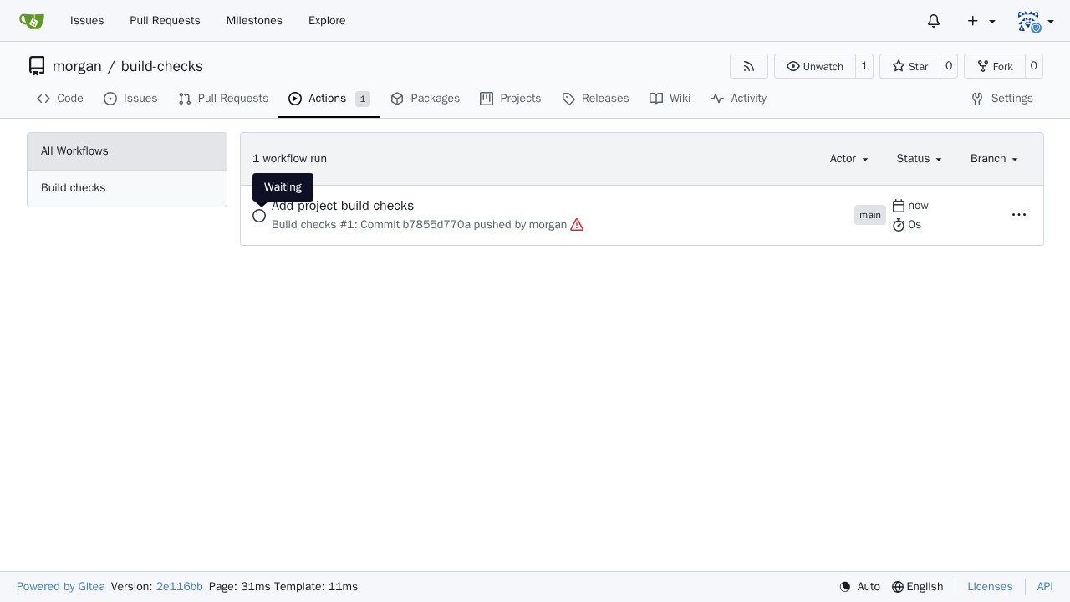The height and width of the screenshot is (602, 1070).
Task: Open the notifications bell
Action: tap(934, 21)
